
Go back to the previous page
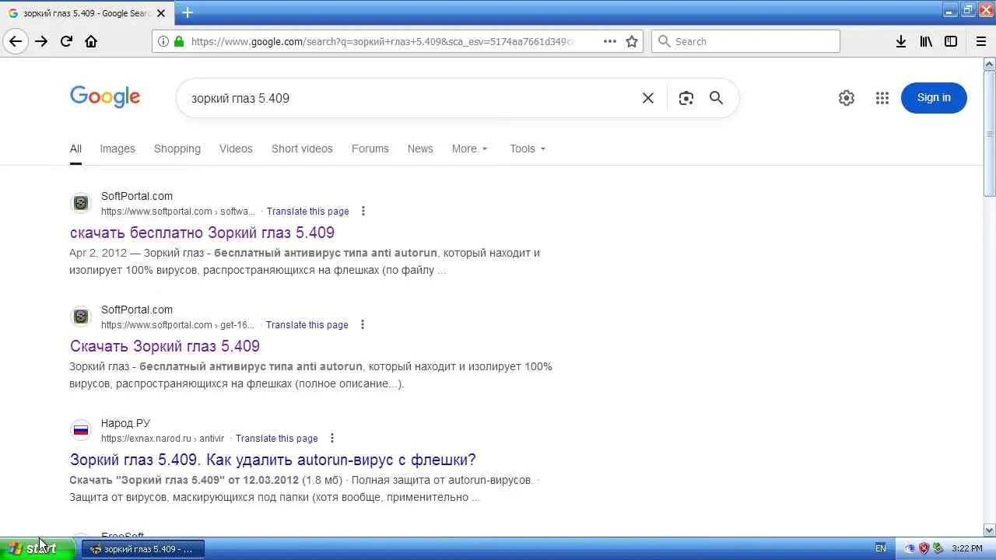coord(16,41)
